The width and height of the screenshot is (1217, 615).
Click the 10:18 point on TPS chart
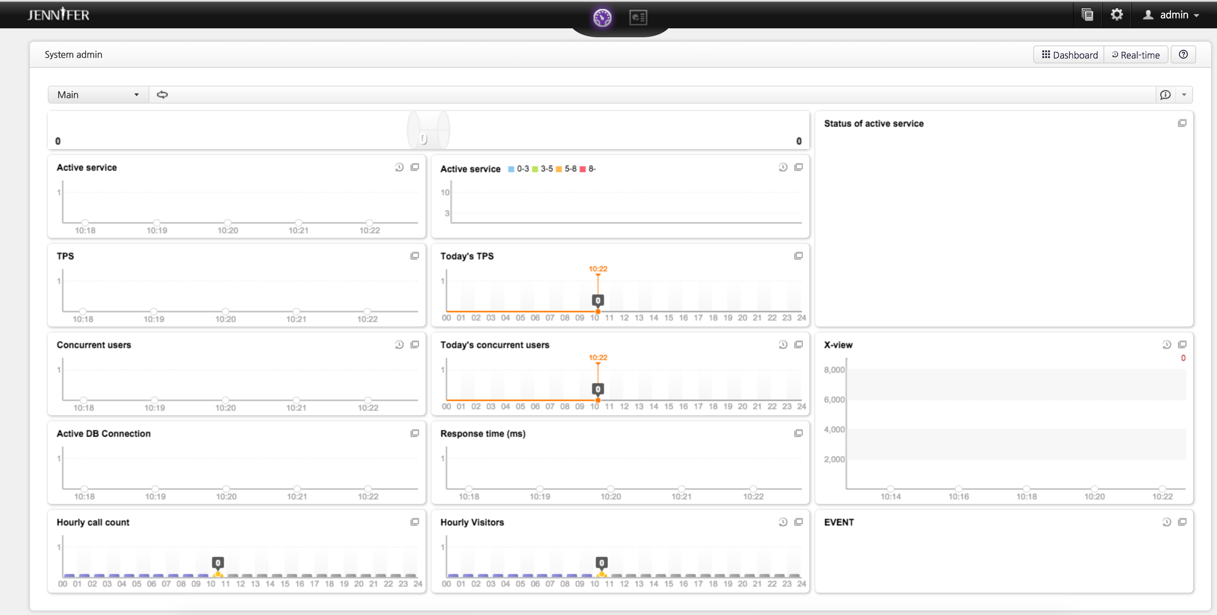point(83,311)
